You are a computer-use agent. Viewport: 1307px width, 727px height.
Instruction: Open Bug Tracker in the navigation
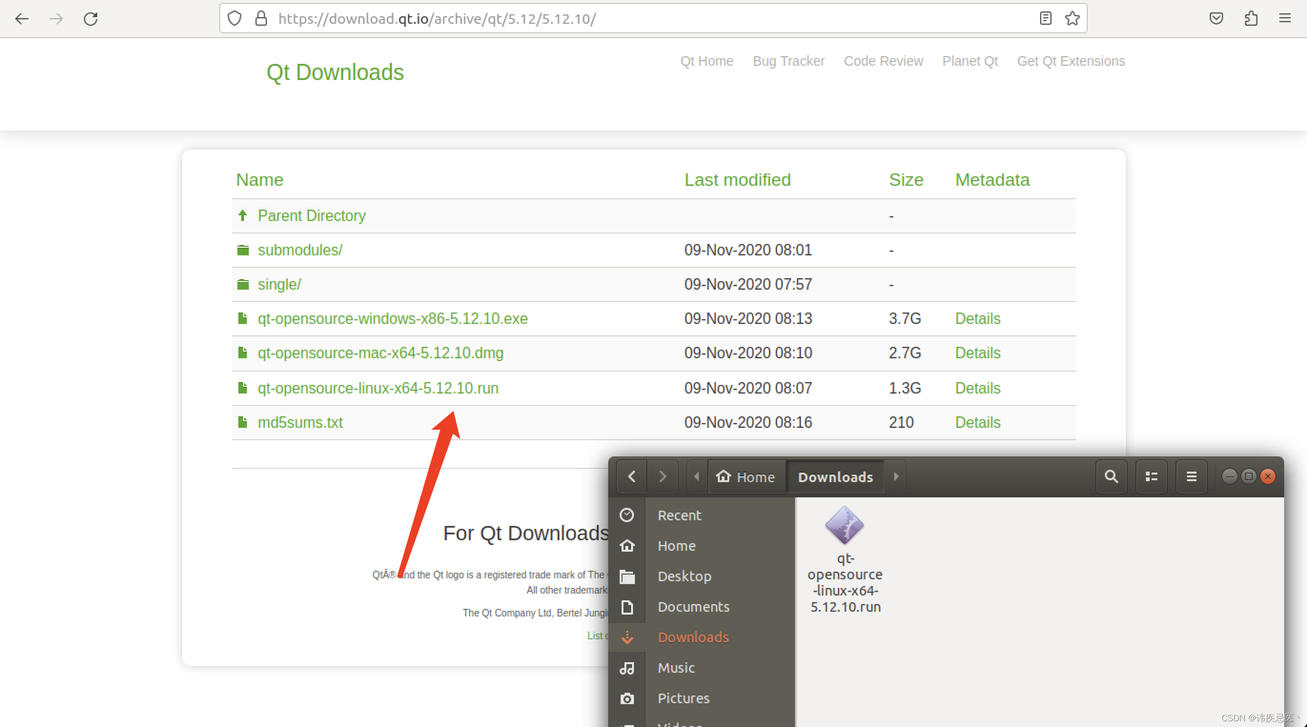[788, 61]
